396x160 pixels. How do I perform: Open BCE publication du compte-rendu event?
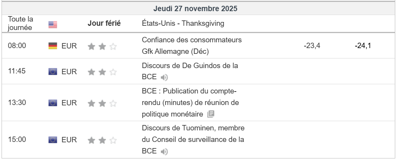click(190, 103)
